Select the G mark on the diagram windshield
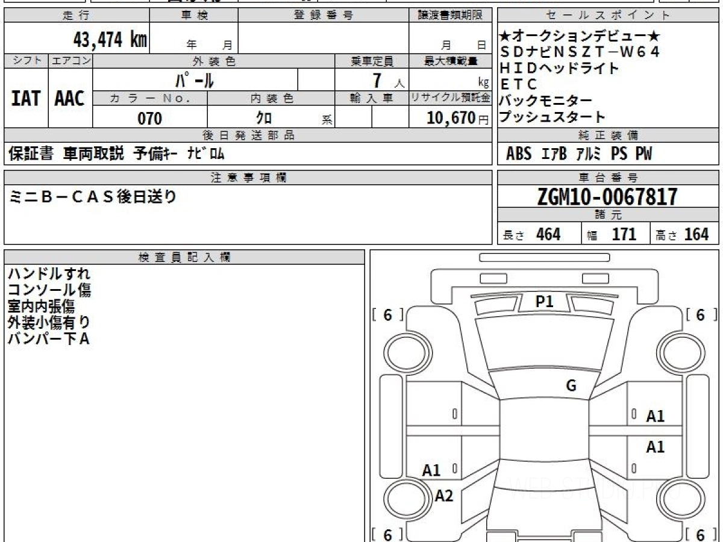The height and width of the screenshot is (542, 723). click(x=571, y=387)
